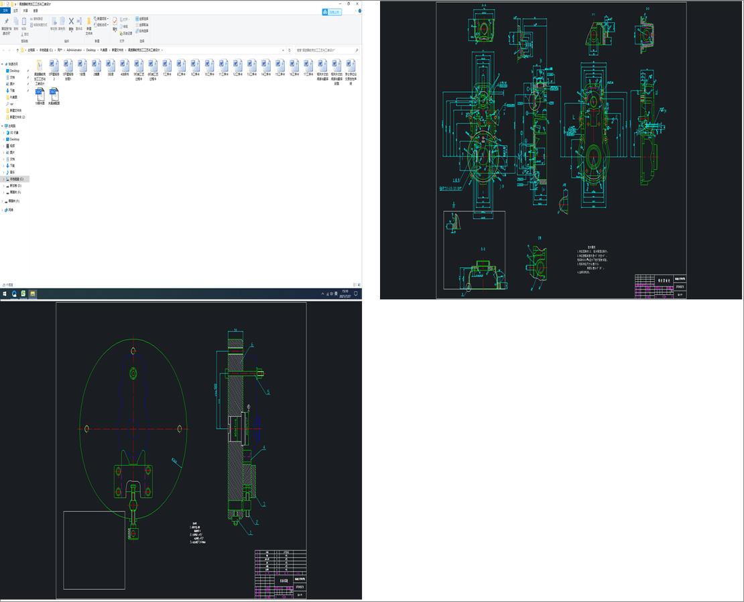Viewport: 744px width, 602px height.
Task: Click the File Explorer taskbar icon
Action: coord(33,294)
